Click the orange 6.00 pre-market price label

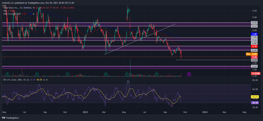pyautogui.click(x=254, y=54)
